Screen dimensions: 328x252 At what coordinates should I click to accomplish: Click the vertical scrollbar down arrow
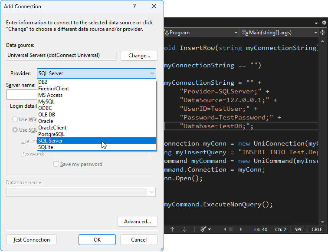[322, 222]
